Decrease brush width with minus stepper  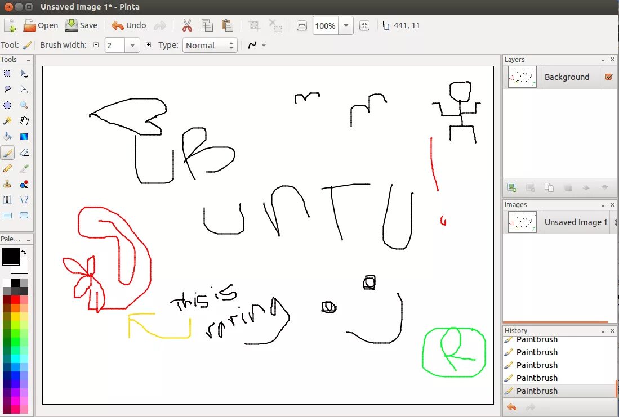click(96, 45)
